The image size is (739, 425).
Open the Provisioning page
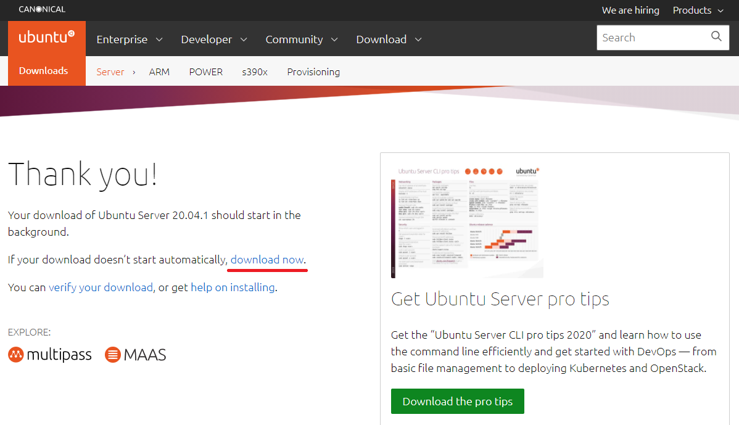tap(313, 72)
